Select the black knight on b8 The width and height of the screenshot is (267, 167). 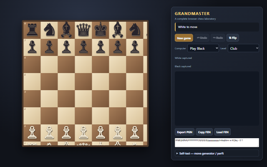click(x=49, y=30)
